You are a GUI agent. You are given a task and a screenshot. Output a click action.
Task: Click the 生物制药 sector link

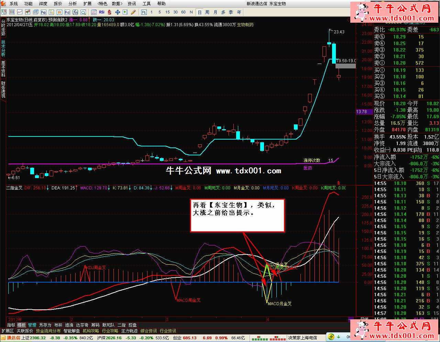pos(245,25)
